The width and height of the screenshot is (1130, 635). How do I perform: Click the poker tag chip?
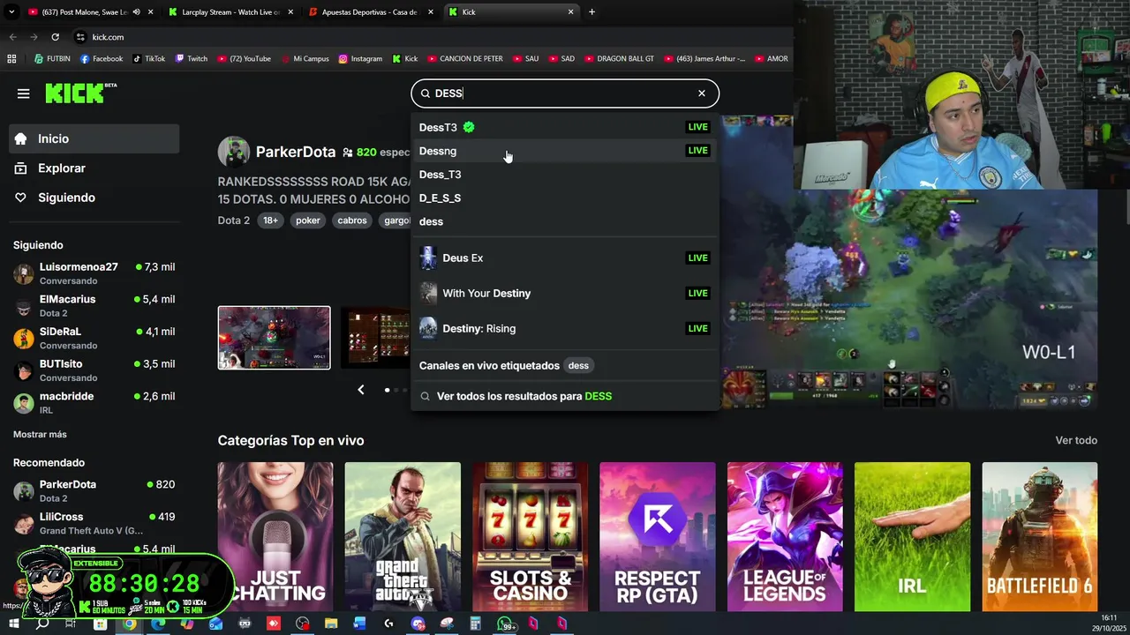point(308,220)
